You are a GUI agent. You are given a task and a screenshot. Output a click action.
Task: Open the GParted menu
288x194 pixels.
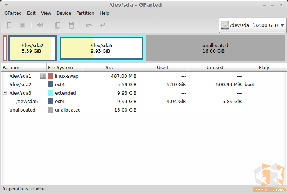coord(13,13)
